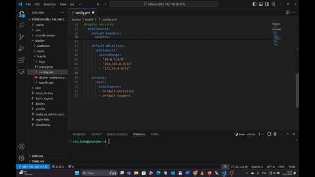The image size is (315, 177).
Task: Switch to the PORTS tab
Action: pyautogui.click(x=155, y=134)
